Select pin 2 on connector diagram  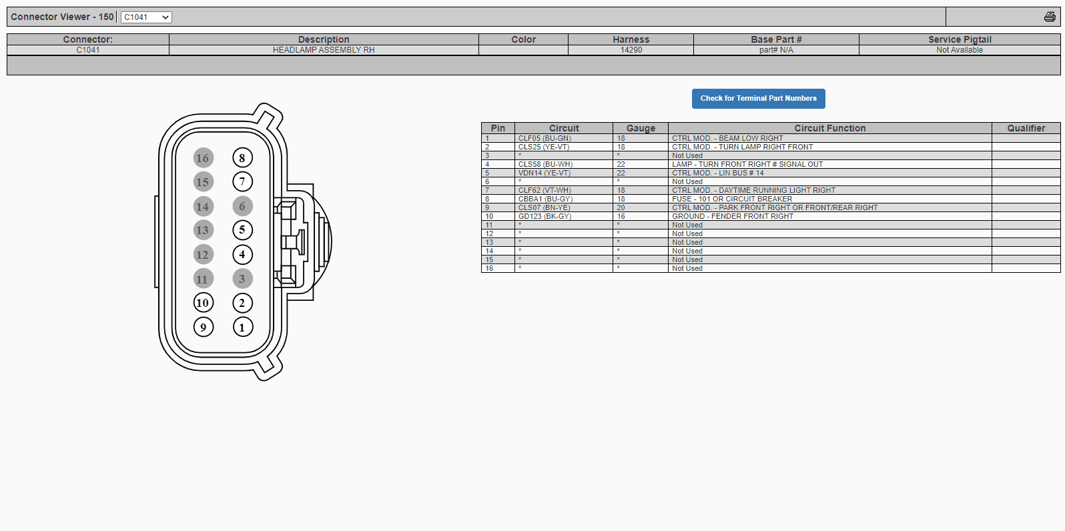click(242, 303)
